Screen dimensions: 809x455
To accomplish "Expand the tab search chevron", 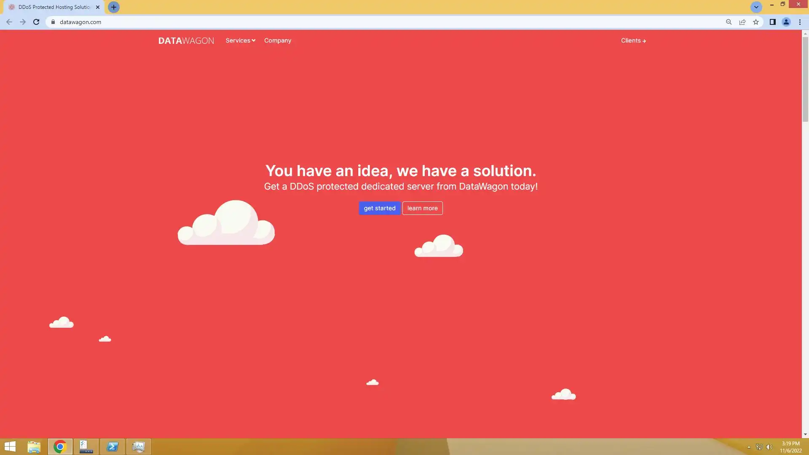I will click(x=756, y=7).
